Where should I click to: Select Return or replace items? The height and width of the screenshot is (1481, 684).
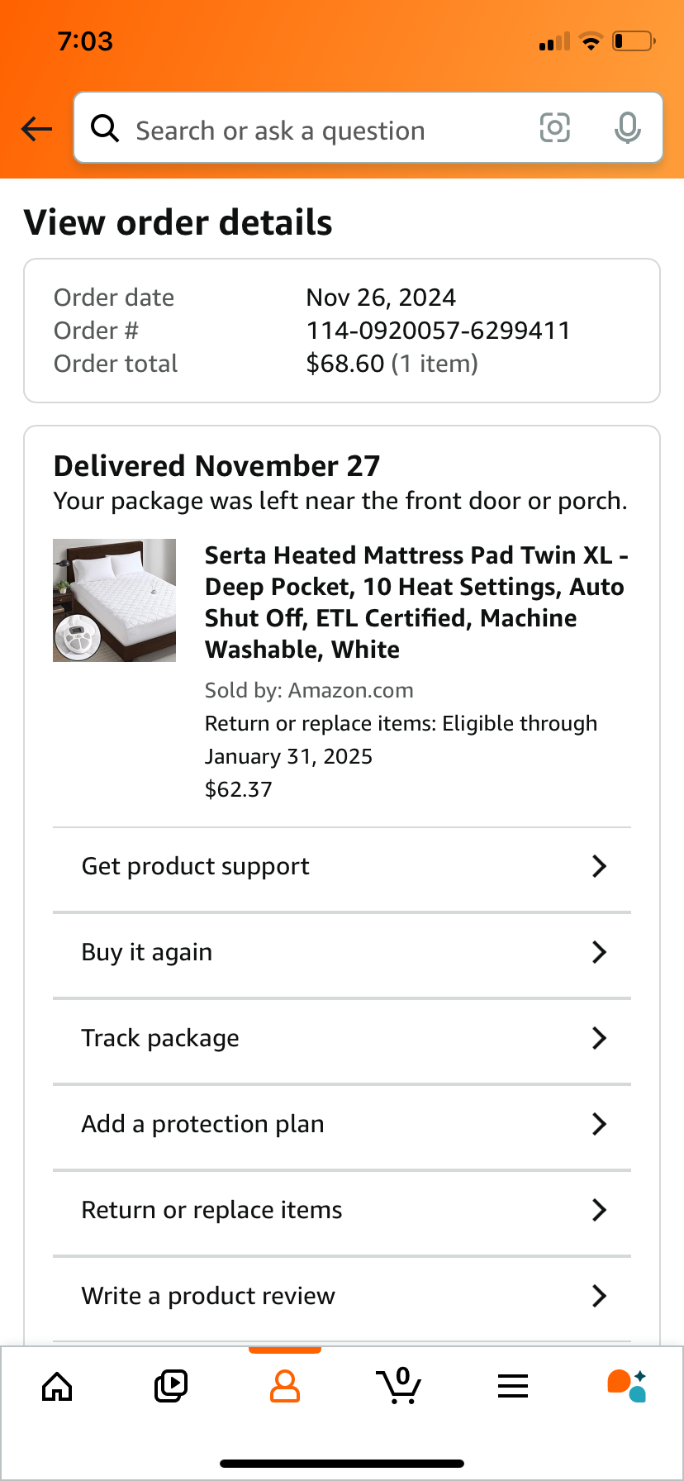coord(342,1210)
